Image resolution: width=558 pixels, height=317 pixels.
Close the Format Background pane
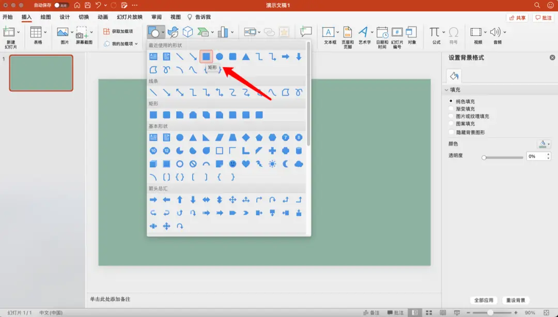point(552,57)
